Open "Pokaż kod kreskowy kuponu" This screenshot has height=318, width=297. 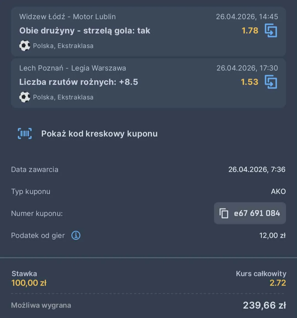pos(99,134)
